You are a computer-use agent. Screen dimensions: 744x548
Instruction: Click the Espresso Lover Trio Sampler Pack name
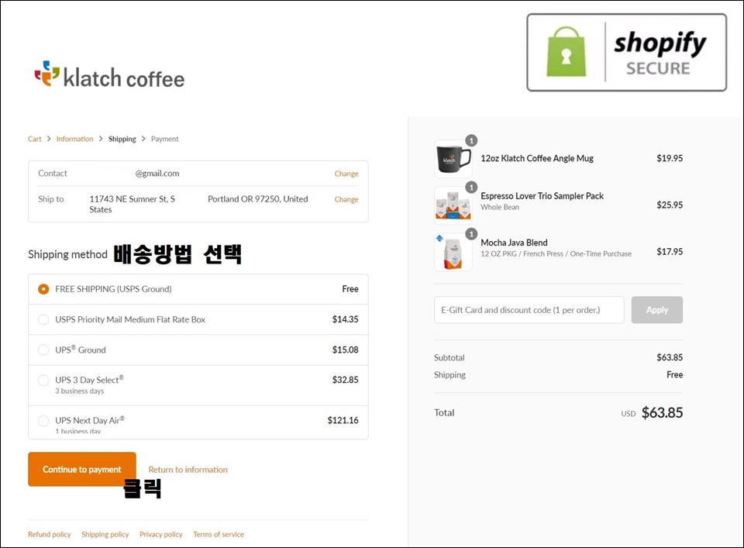coord(542,196)
